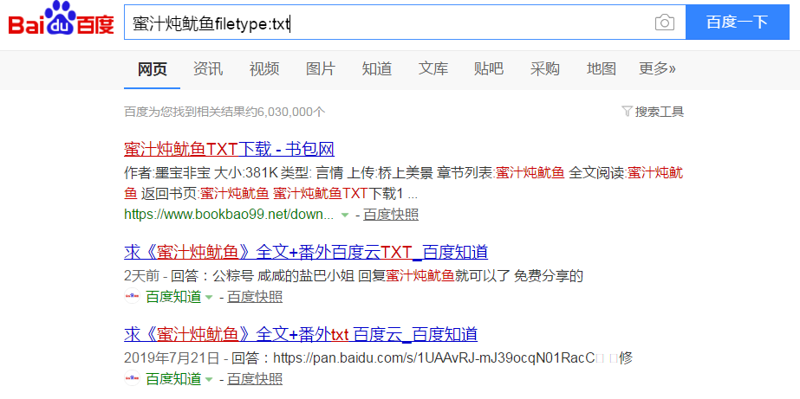Expand arrow beside 百度知道 in second result

tap(209, 297)
